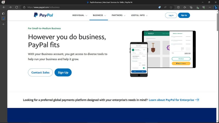Expand the Business menu

pyautogui.click(x=99, y=15)
